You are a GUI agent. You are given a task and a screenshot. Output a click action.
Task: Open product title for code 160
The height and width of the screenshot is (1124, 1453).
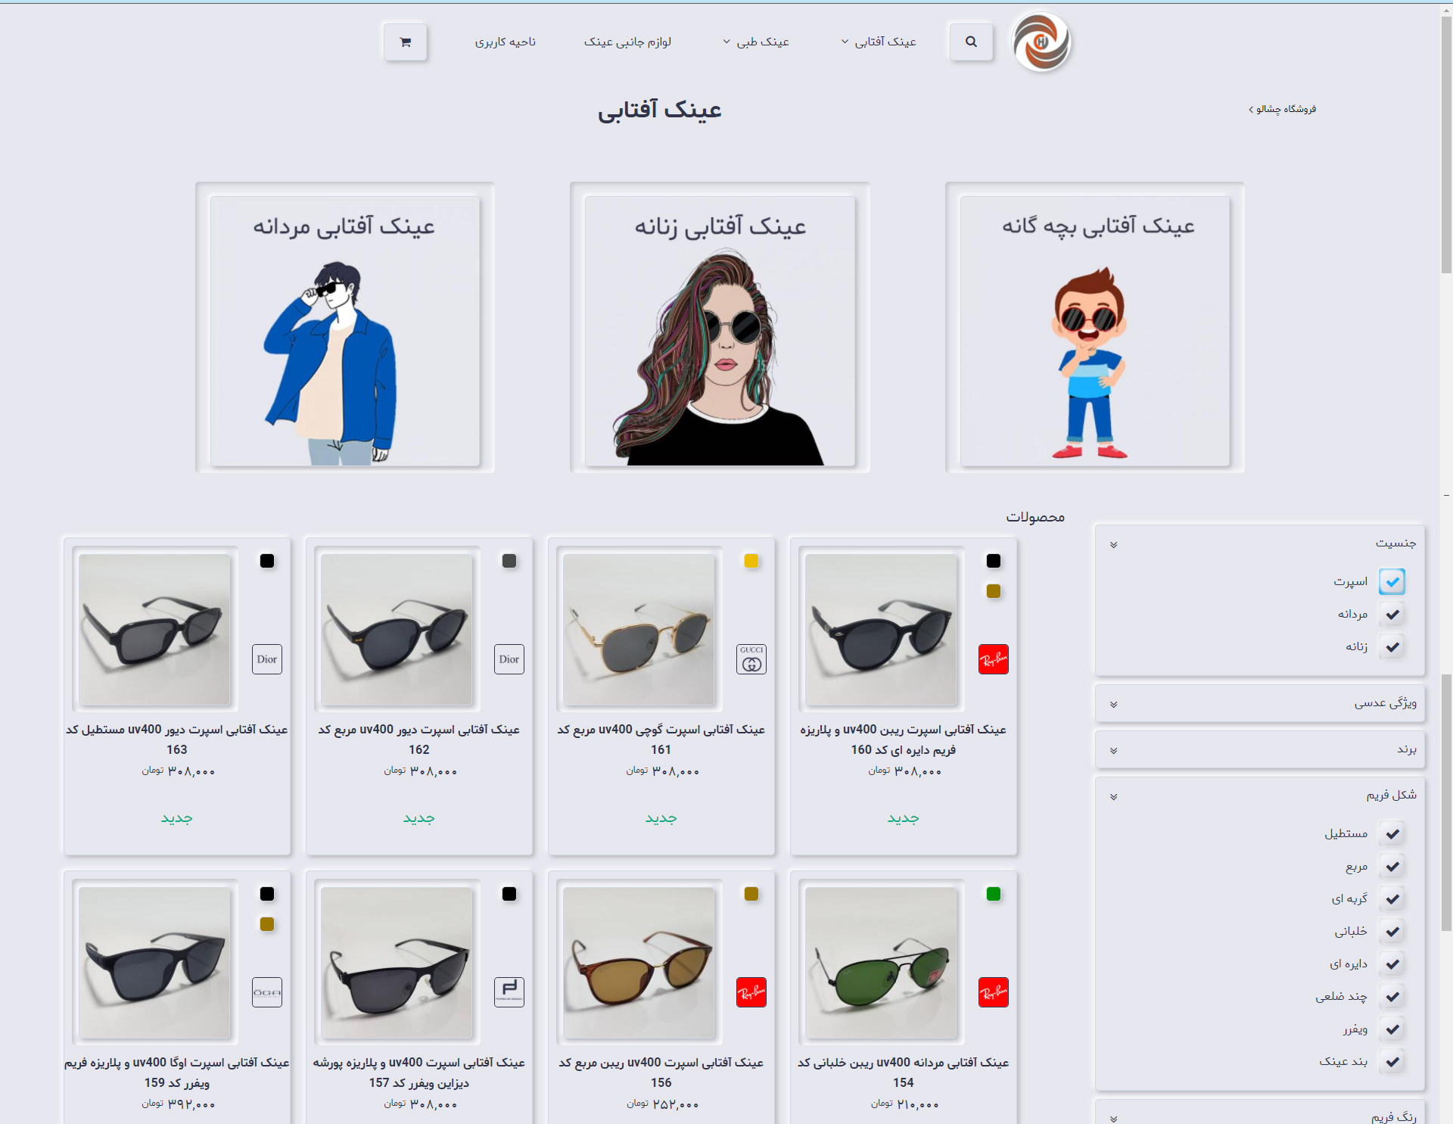point(903,739)
